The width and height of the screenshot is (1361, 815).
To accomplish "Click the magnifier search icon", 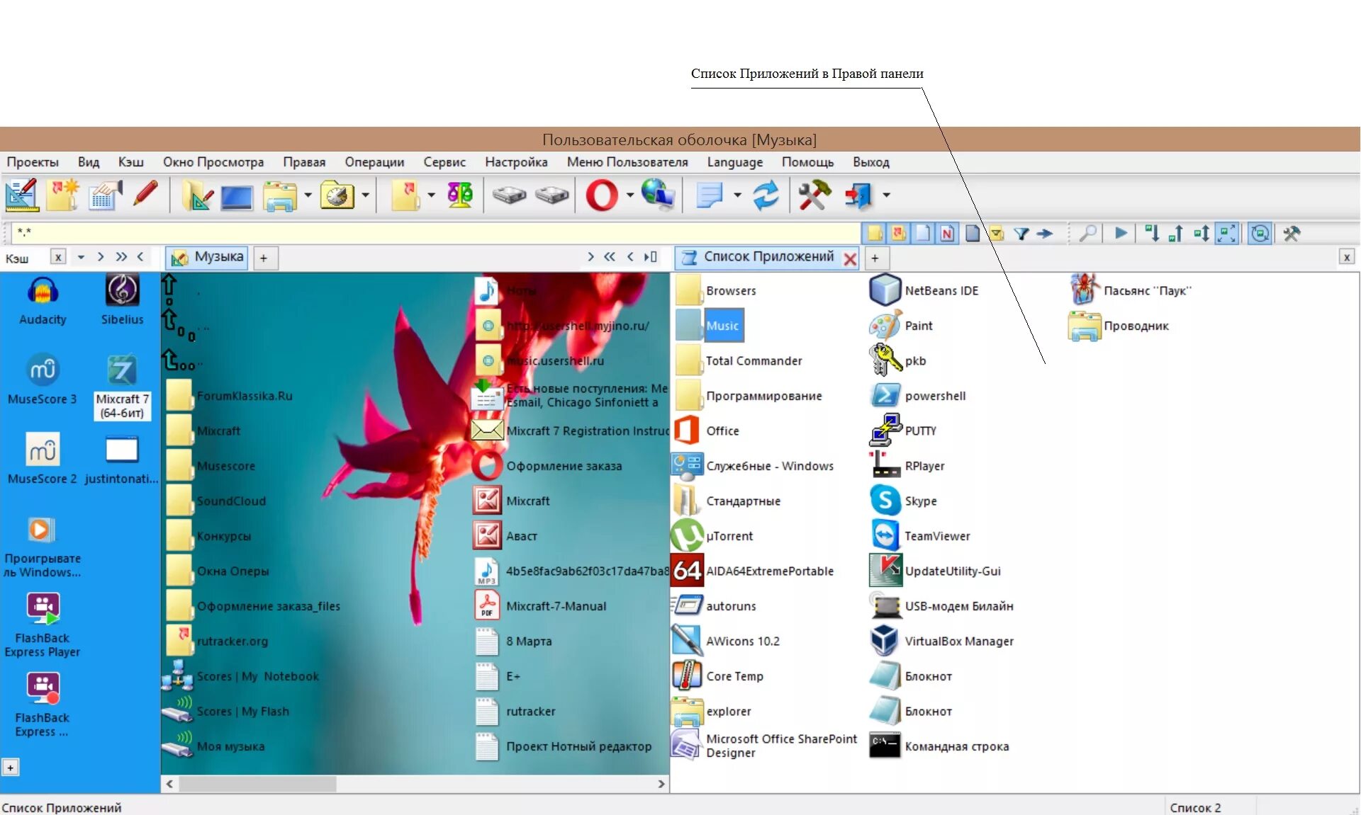I will (x=1087, y=234).
